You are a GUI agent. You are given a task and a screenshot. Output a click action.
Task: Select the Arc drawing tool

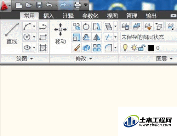click(x=27, y=27)
